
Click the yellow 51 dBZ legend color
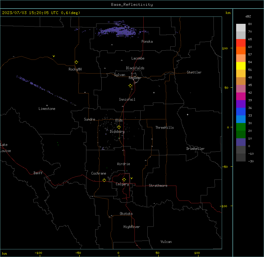[x=241, y=66]
